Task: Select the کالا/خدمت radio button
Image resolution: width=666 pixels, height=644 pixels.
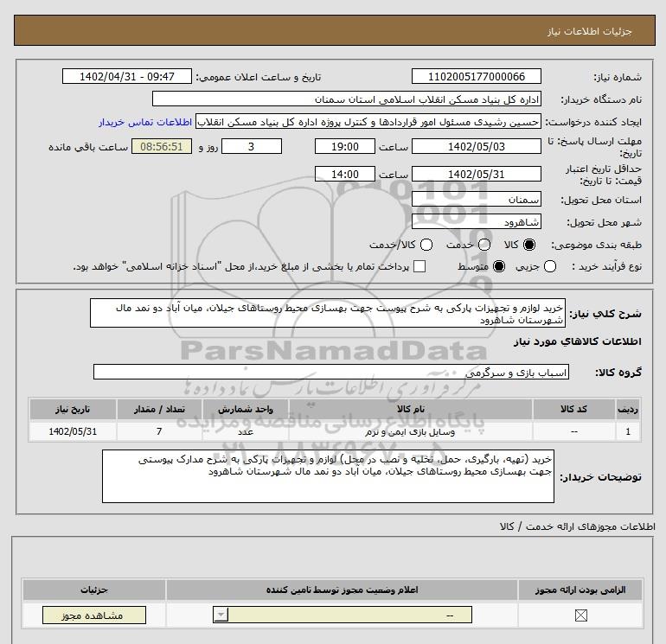Action: 426,245
